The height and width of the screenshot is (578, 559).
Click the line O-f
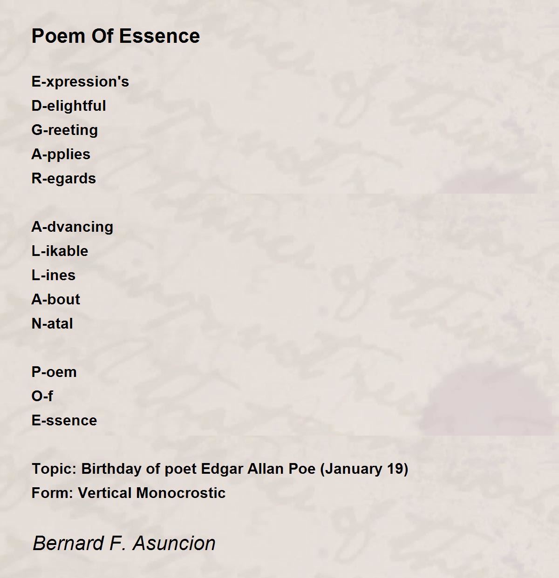[x=42, y=397]
